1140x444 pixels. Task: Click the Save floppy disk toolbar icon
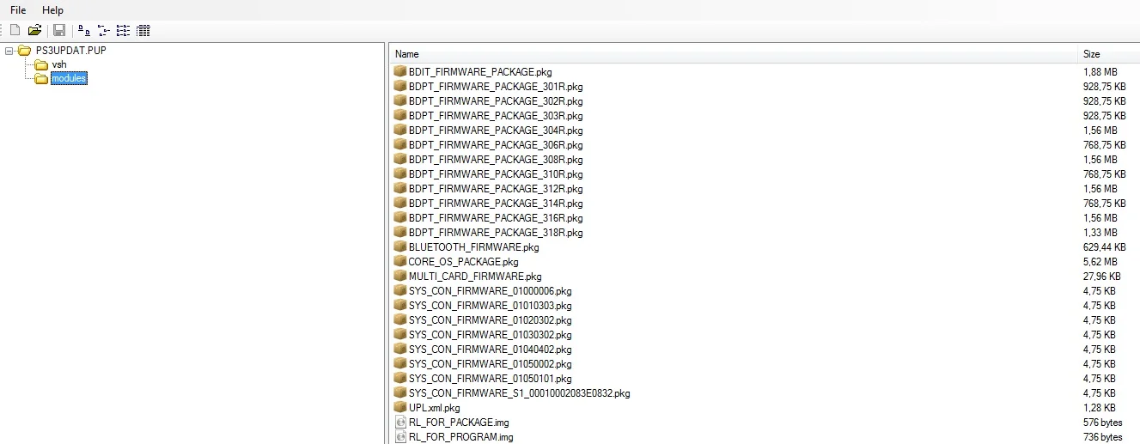[59, 30]
